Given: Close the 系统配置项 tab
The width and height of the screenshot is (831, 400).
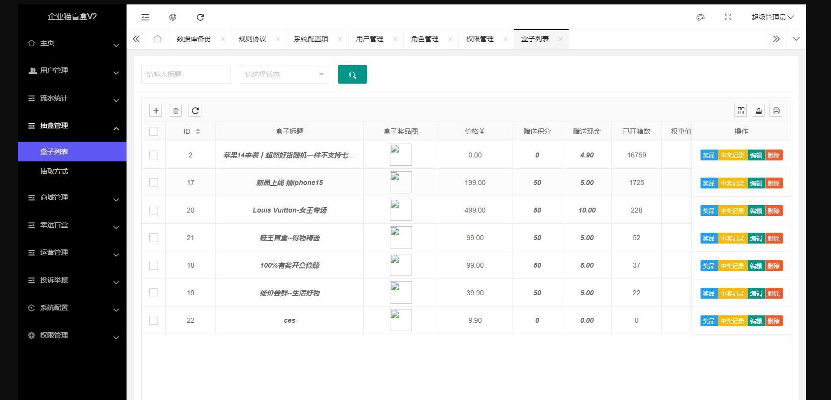Looking at the screenshot, I should click(x=340, y=39).
